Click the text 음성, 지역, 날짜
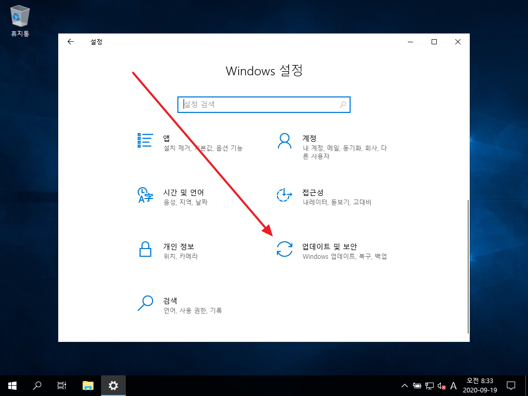Screen dimensions: 528x396 (x=186, y=202)
